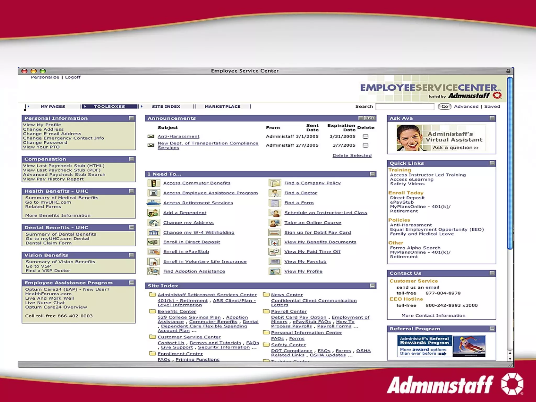Click the traffic light icon beside Access Commuter Benefits
The width and height of the screenshot is (536, 402).
click(x=154, y=183)
